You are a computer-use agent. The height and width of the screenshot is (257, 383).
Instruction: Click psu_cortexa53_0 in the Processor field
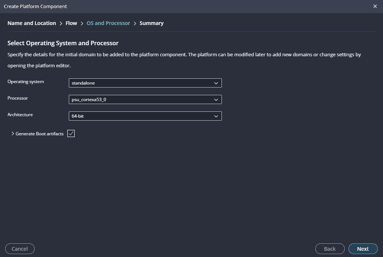(x=89, y=100)
